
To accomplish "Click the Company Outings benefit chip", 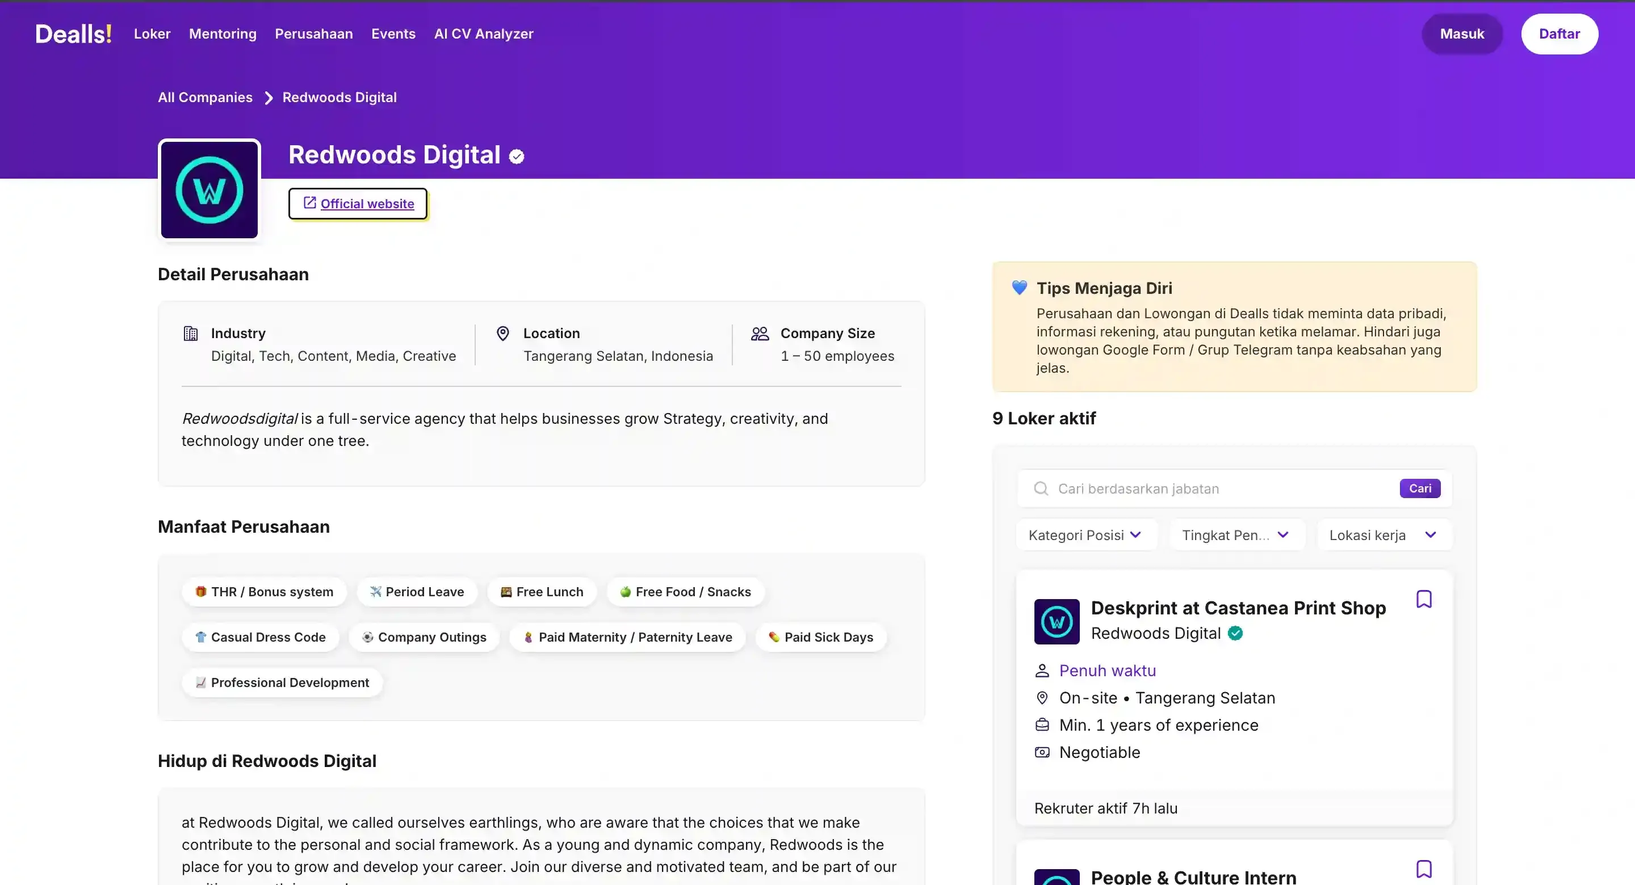I will pos(424,637).
